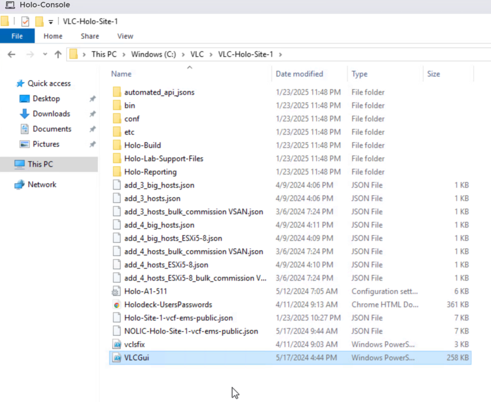Select add_3_hosts_bulk_commission VSAN.json file name
This screenshot has height=402, width=491.
coord(194,212)
